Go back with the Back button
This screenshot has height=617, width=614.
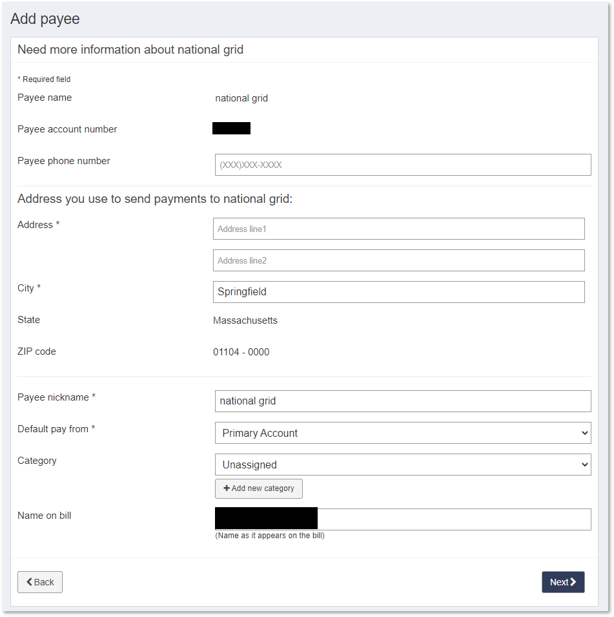[x=40, y=582]
